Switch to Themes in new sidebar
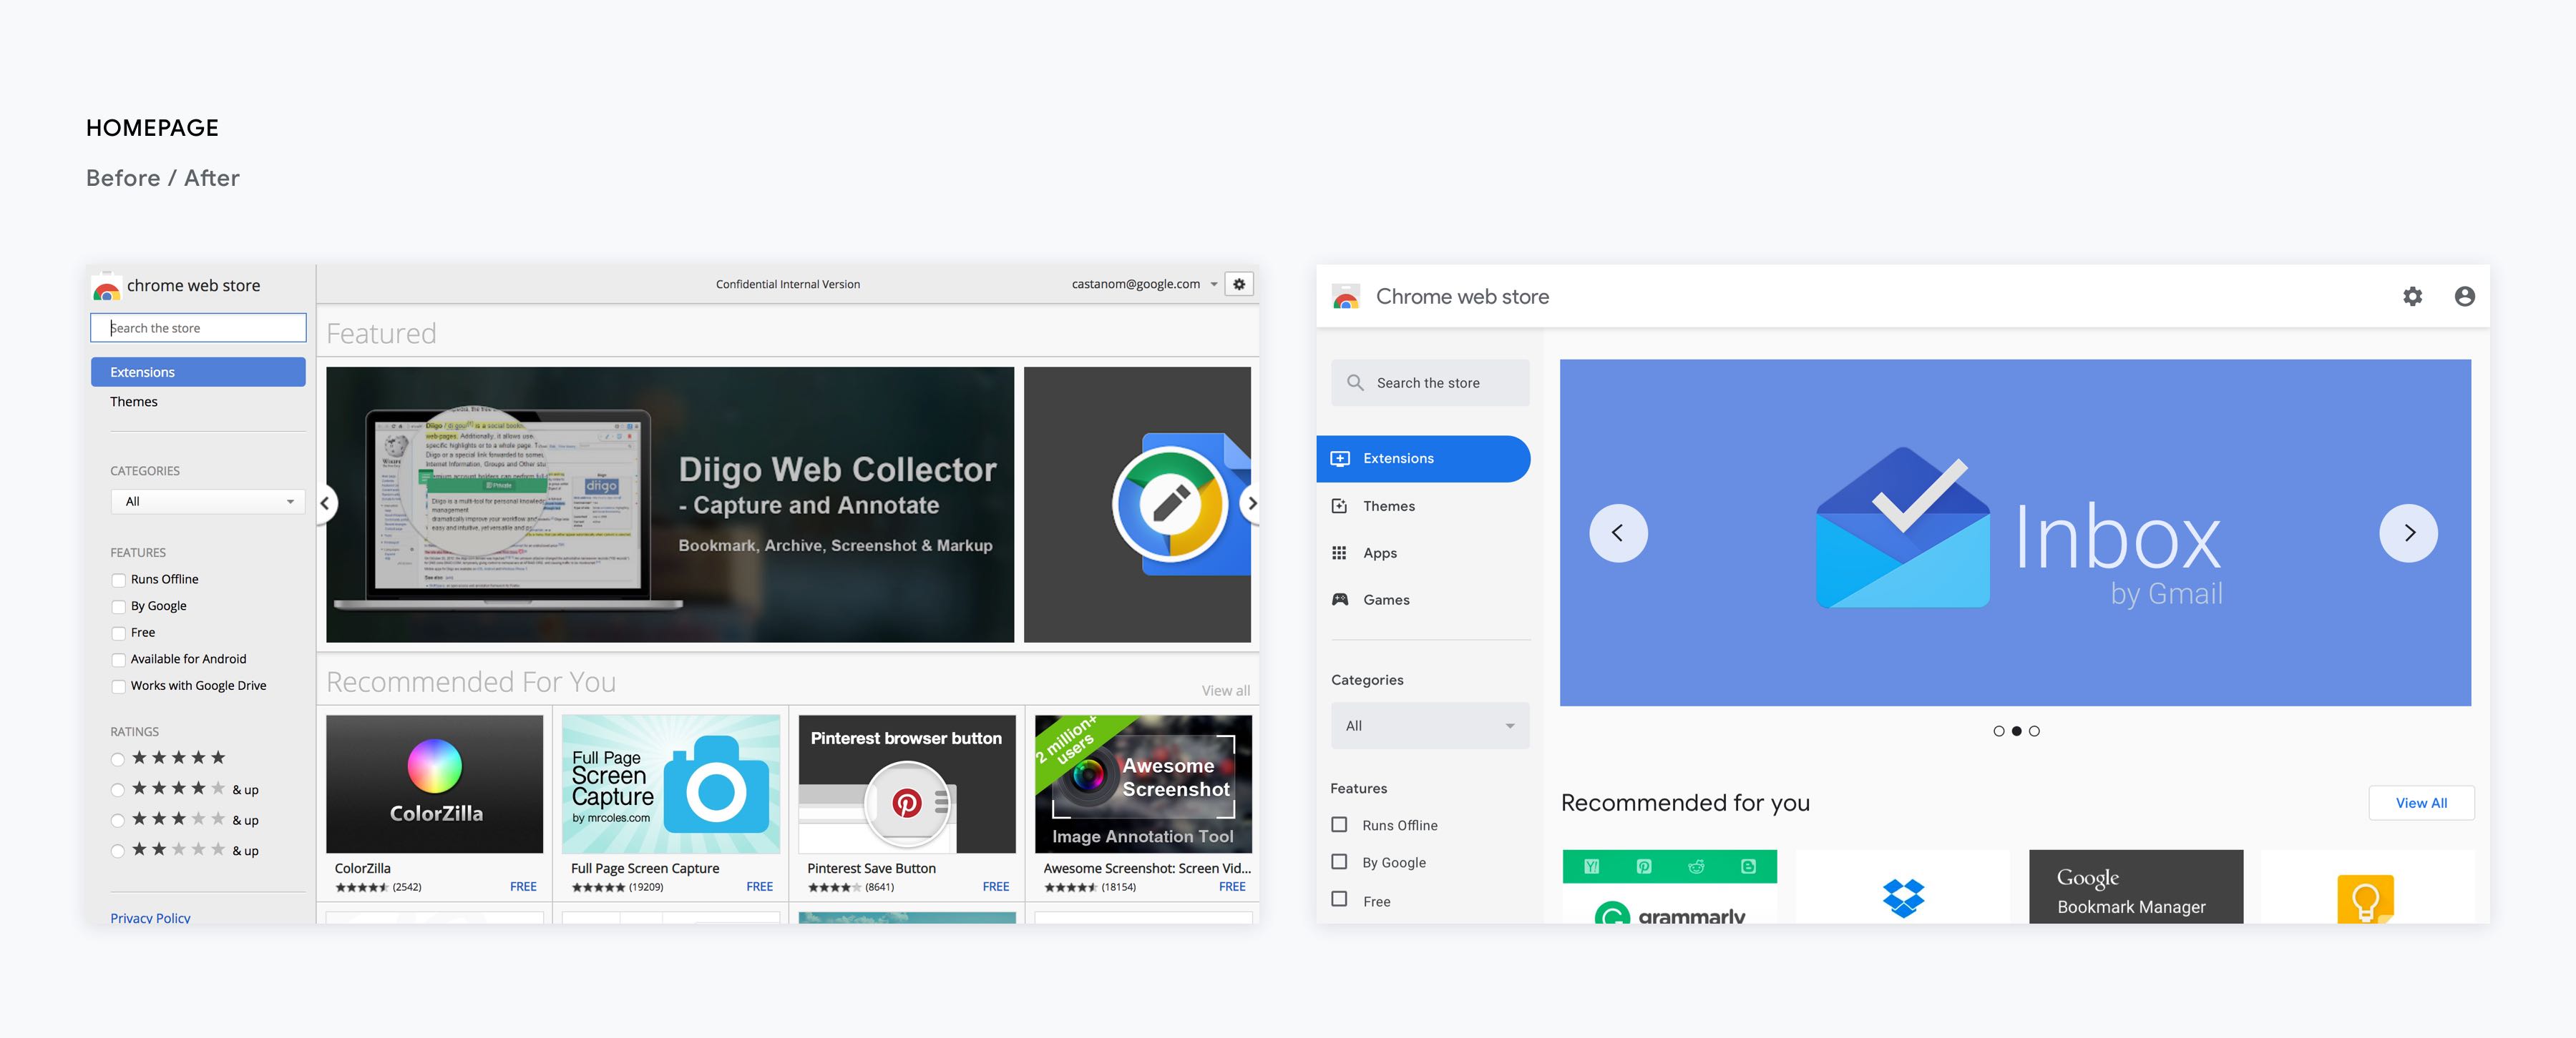Image resolution: width=2576 pixels, height=1038 pixels. 1388,507
